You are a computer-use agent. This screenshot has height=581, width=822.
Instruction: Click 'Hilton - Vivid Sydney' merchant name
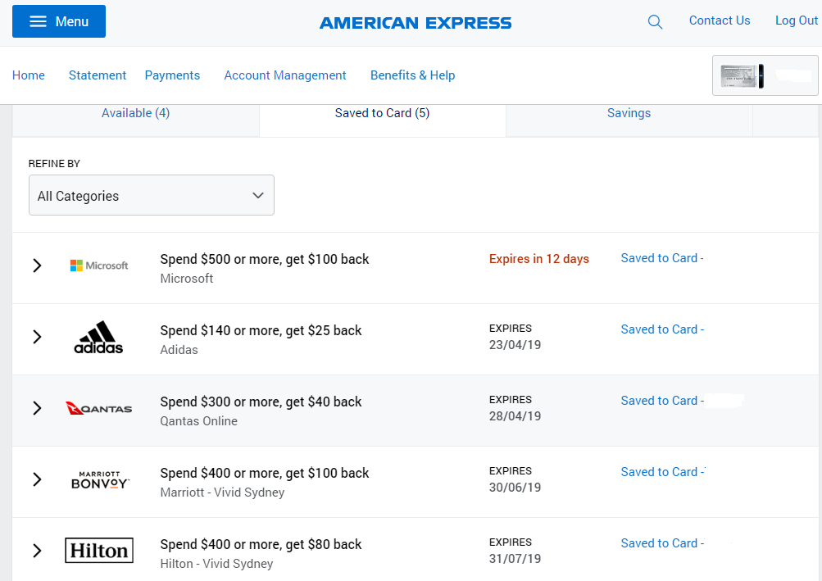click(216, 565)
